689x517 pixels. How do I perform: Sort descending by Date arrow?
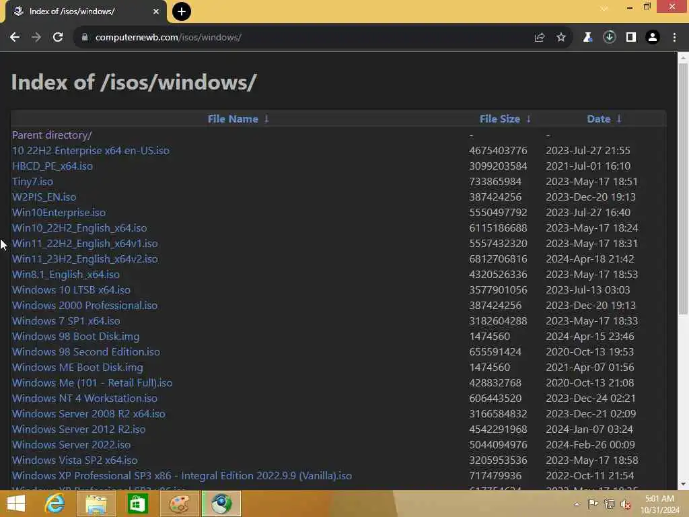coord(619,118)
